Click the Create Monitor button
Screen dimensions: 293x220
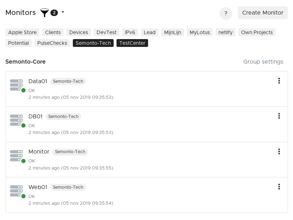coord(262,13)
